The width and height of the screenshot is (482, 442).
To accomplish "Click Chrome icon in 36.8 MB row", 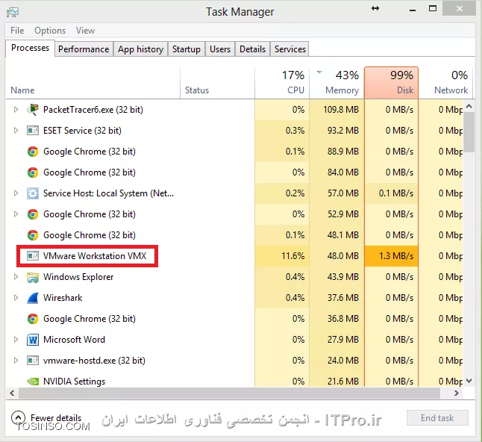I will [33, 319].
